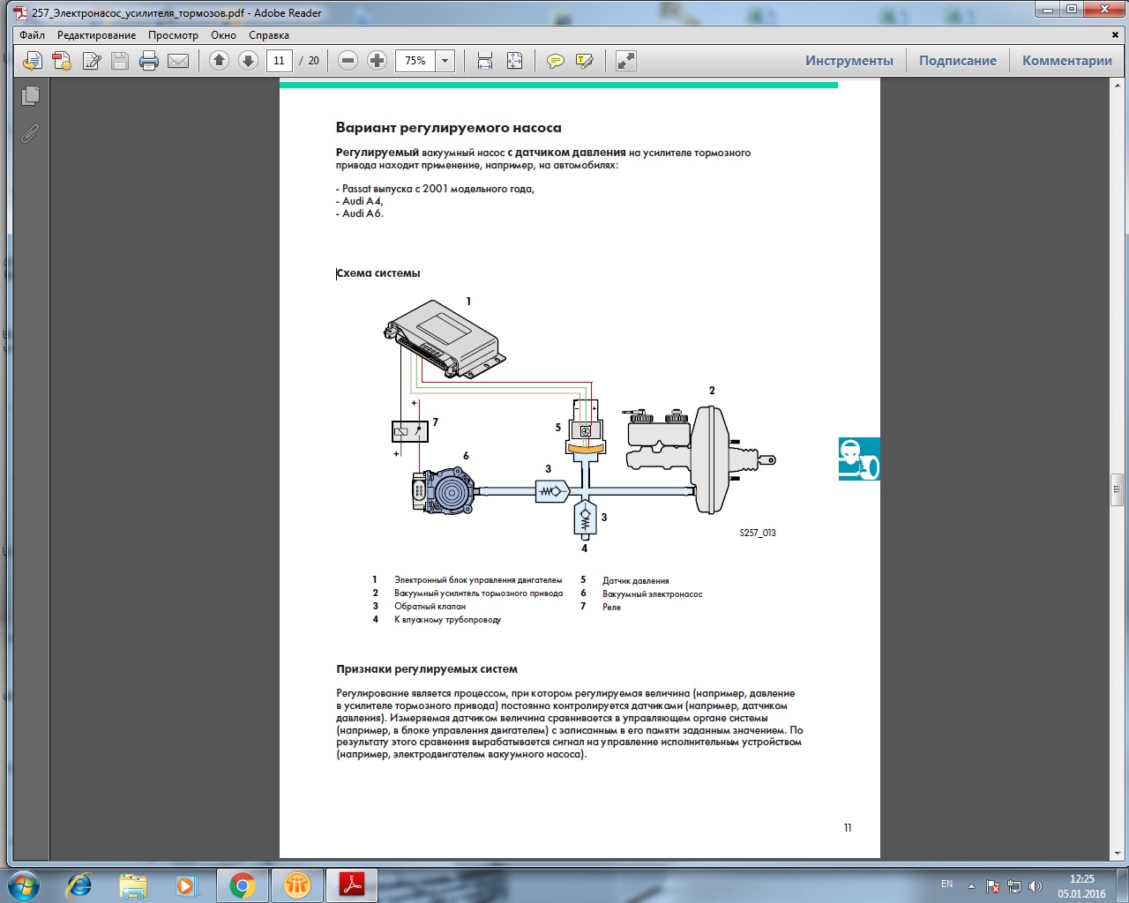Image resolution: width=1129 pixels, height=903 pixels.
Task: Click the clock showing 12:25
Action: pos(1081,879)
